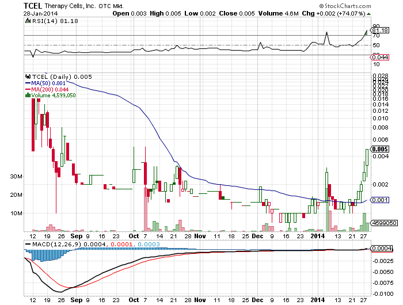This screenshot has width=403, height=305.
Task: Click the -0.0100 MACD axis label
Action: coord(383,293)
